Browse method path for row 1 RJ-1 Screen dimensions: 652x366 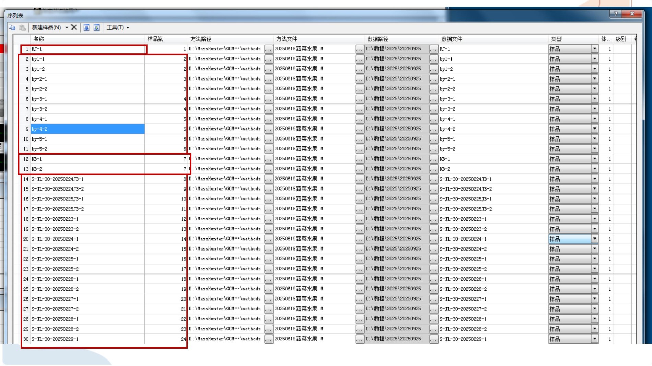(x=268, y=49)
